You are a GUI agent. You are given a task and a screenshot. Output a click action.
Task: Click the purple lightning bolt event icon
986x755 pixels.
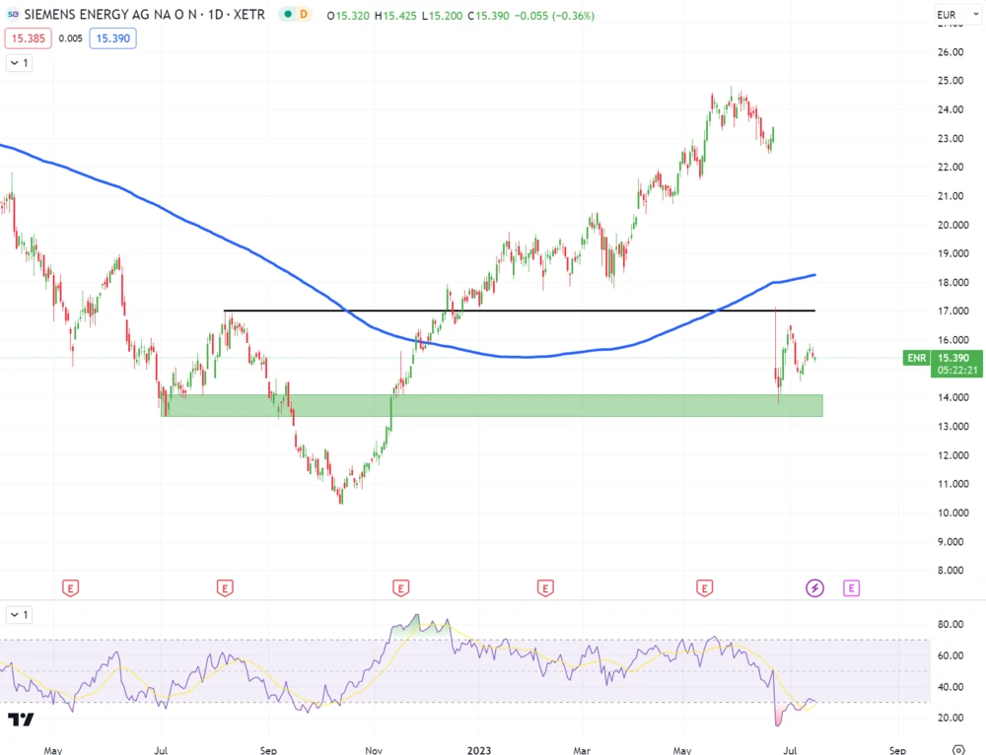tap(815, 588)
